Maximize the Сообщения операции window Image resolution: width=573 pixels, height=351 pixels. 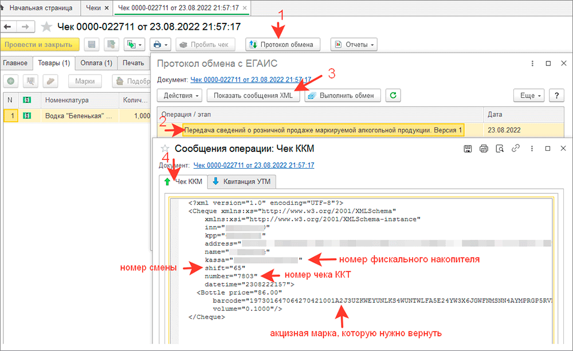(x=548, y=149)
